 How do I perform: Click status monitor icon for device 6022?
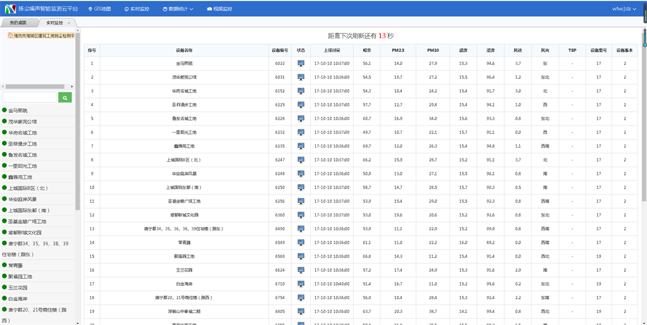click(x=301, y=64)
